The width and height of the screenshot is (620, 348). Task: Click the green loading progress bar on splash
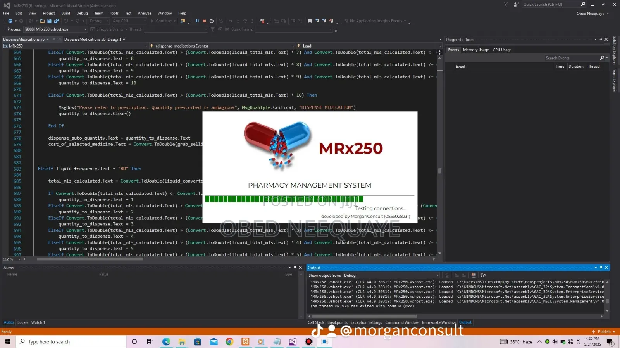click(x=284, y=199)
